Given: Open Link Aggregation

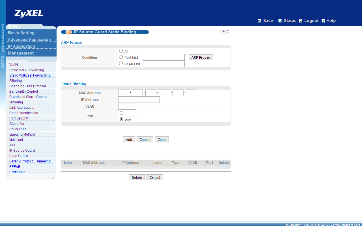Looking at the screenshot, I should (22, 108).
